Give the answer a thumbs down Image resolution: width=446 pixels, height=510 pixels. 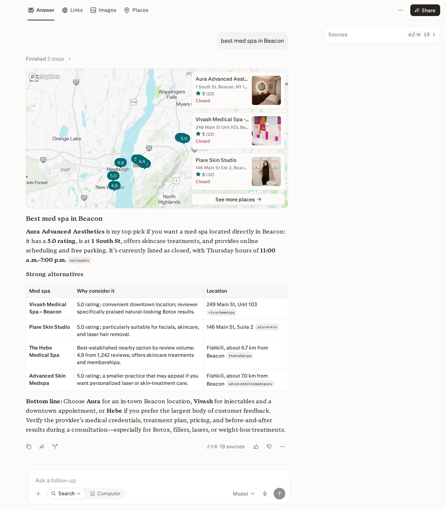coord(269,447)
